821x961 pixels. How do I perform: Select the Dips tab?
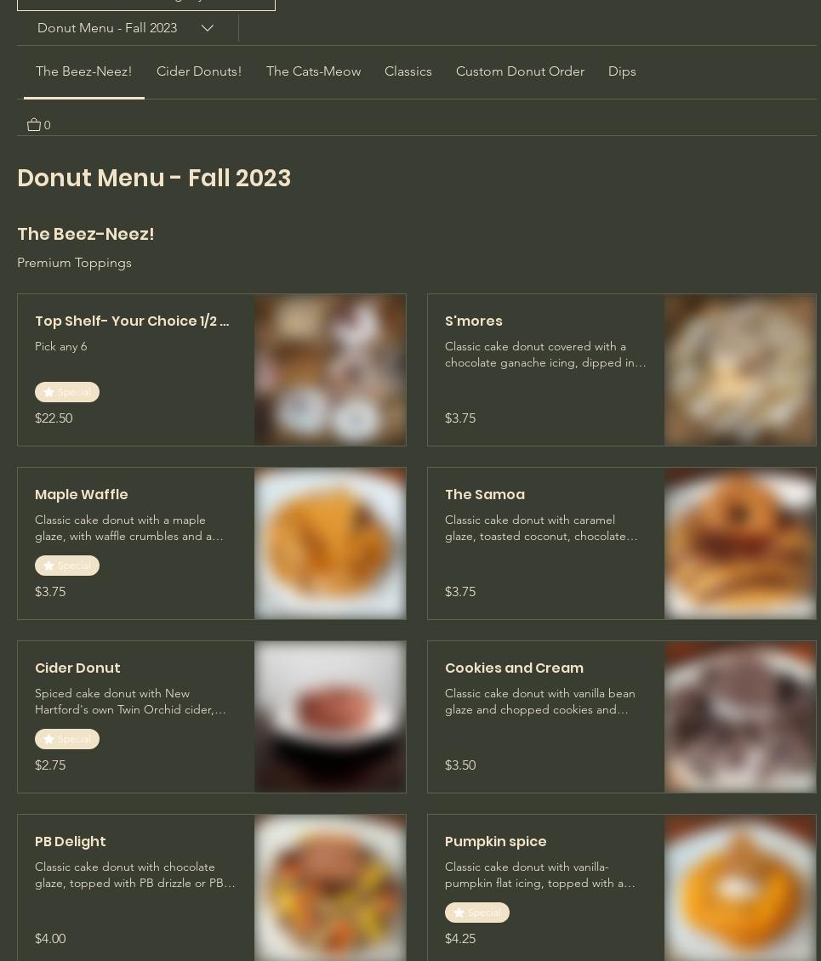pos(622,71)
